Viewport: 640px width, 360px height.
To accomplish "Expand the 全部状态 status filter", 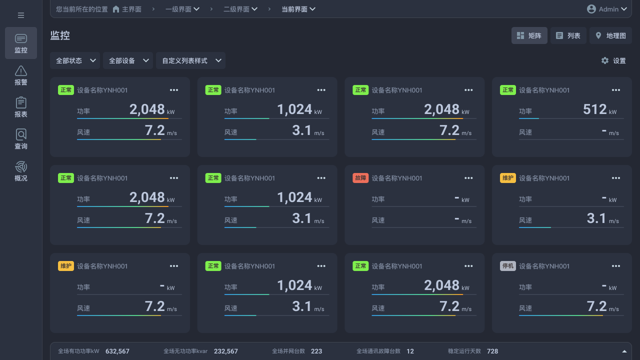I will coord(75,60).
